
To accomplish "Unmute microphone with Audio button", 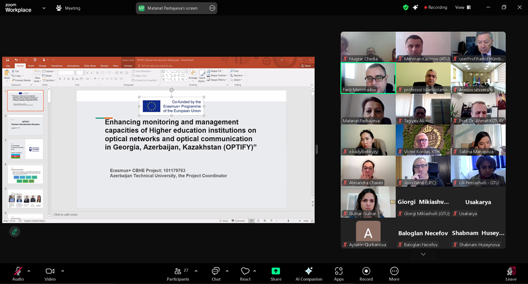I will 18,274.
